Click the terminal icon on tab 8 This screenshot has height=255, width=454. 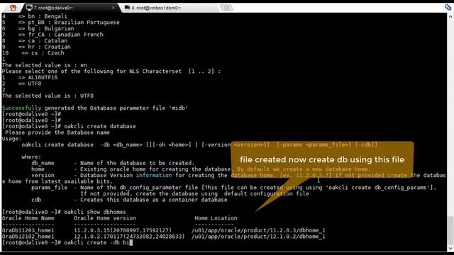tap(127, 8)
